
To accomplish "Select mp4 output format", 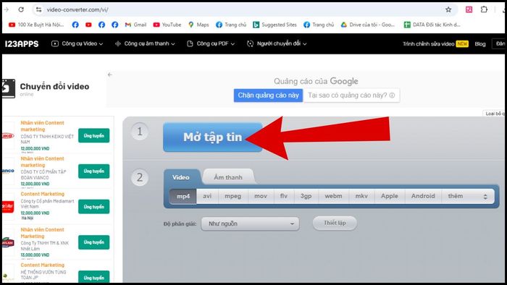I will (183, 196).
